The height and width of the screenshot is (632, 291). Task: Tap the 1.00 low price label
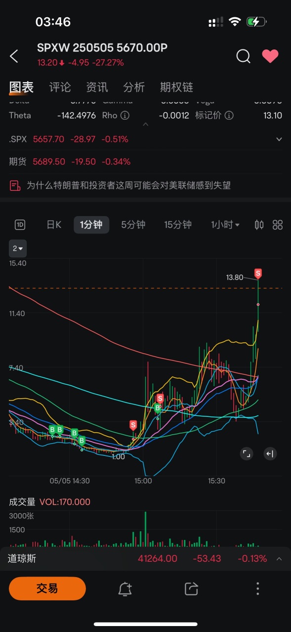click(x=118, y=457)
